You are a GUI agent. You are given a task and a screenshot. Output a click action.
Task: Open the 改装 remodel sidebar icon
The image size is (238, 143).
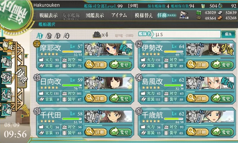[6, 78]
